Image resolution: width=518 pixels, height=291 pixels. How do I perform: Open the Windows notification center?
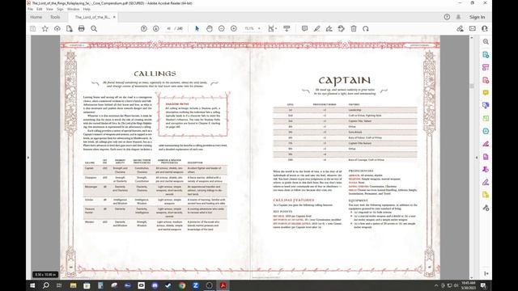coord(483,285)
